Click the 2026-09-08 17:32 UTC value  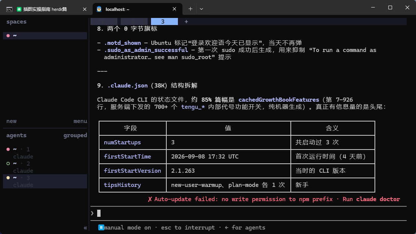click(205, 157)
